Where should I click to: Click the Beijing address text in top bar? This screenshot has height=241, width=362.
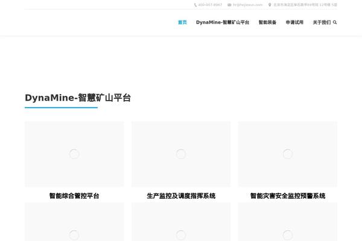(x=305, y=5)
